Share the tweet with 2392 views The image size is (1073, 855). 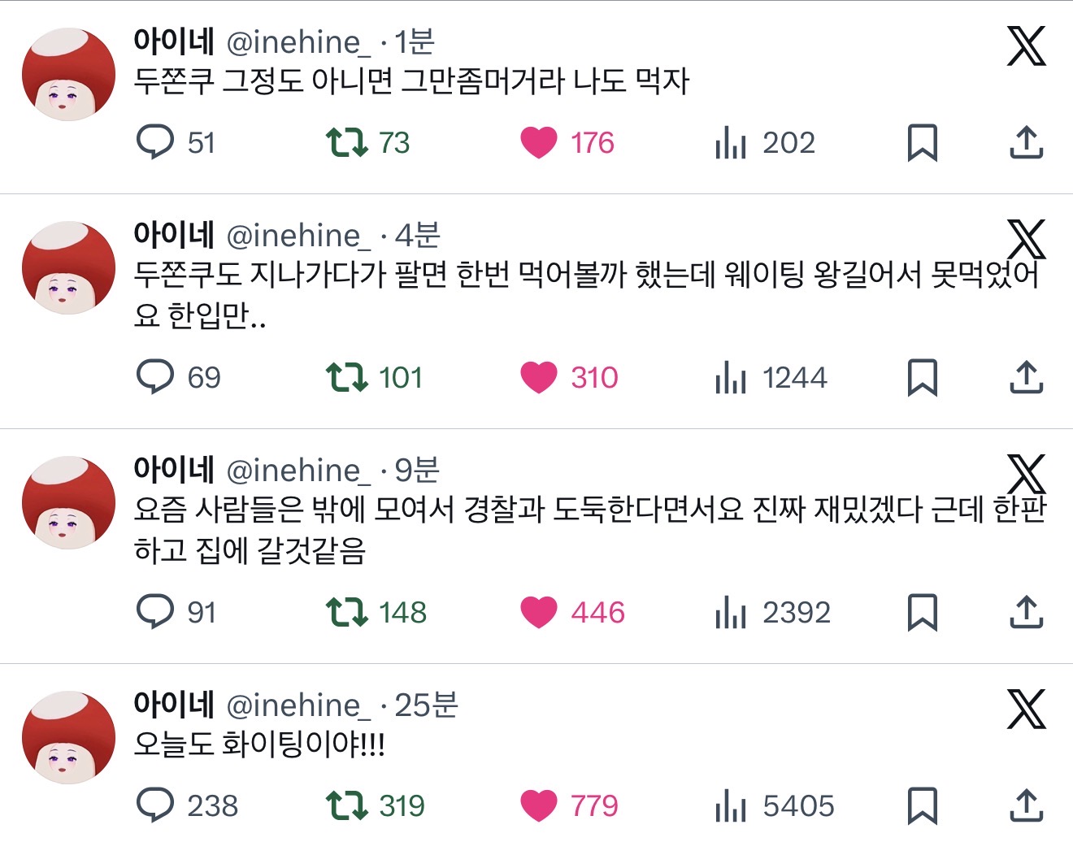click(x=1026, y=612)
